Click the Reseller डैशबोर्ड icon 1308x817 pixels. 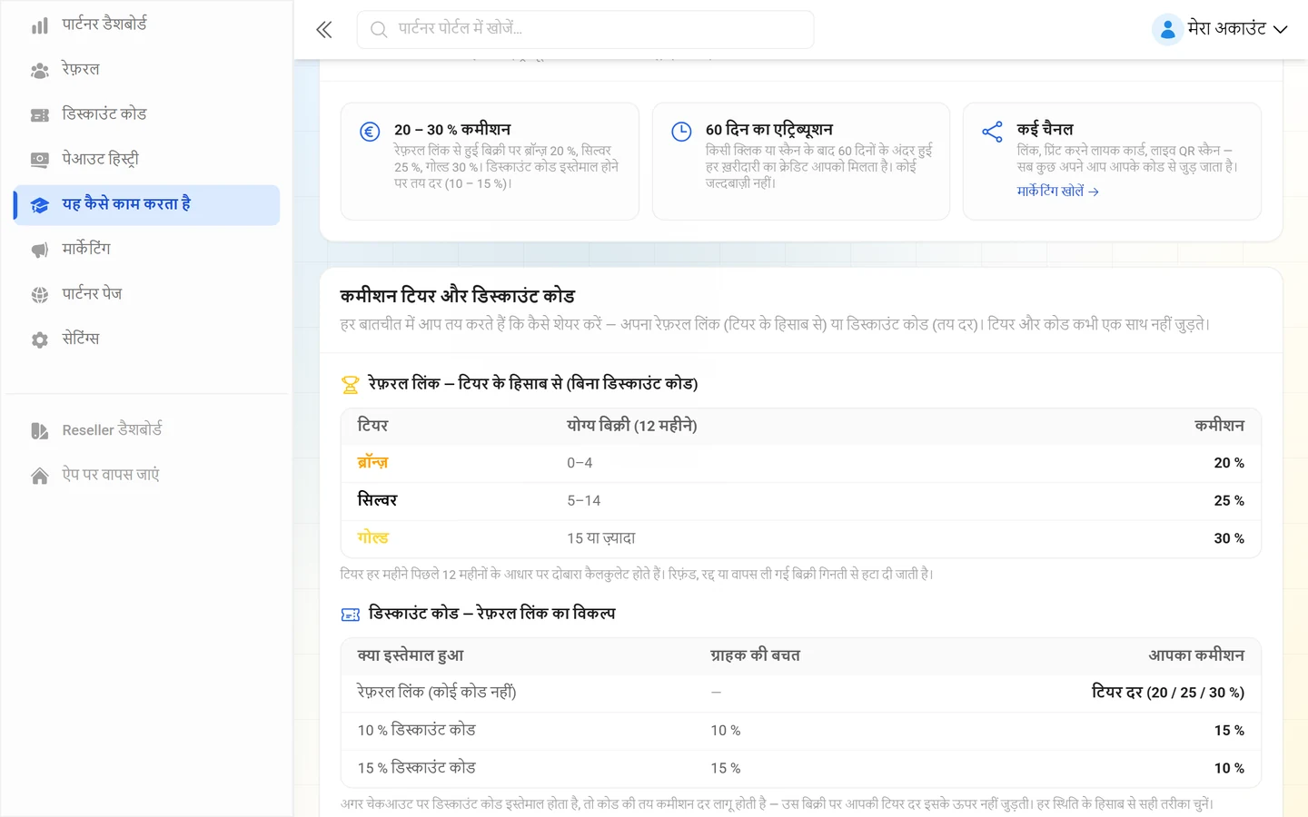tap(40, 430)
